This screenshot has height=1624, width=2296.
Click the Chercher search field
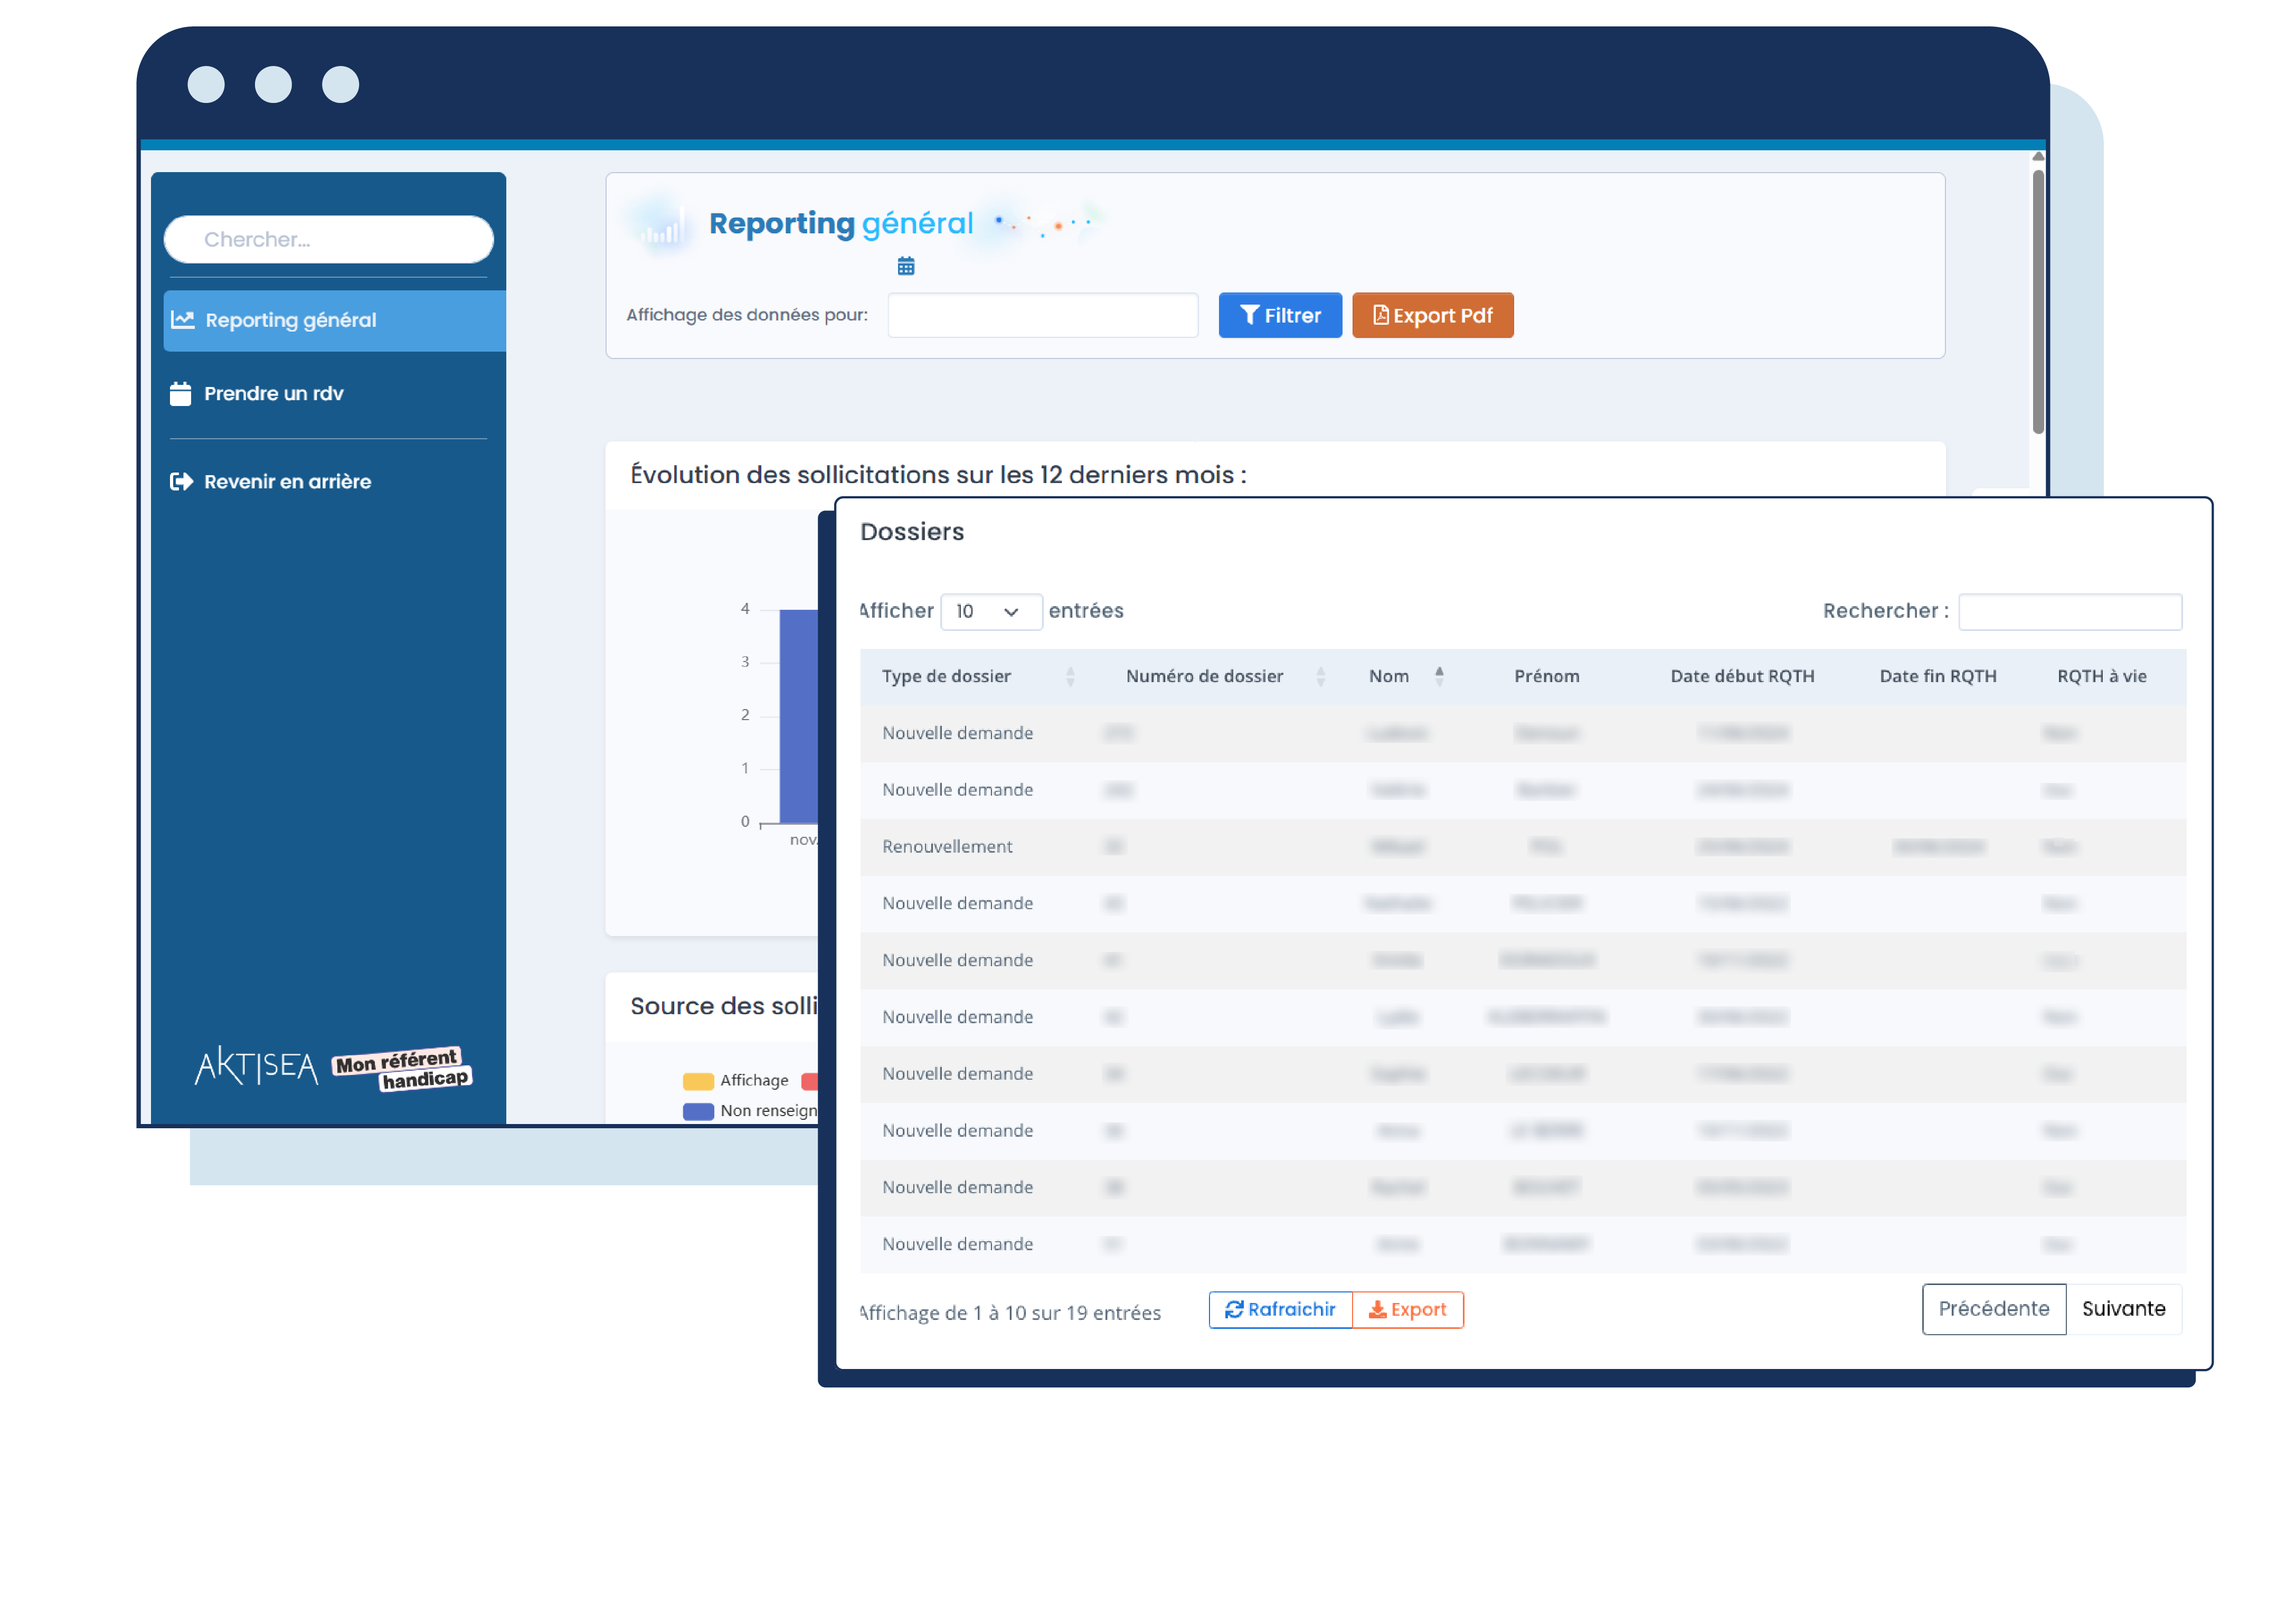point(329,240)
